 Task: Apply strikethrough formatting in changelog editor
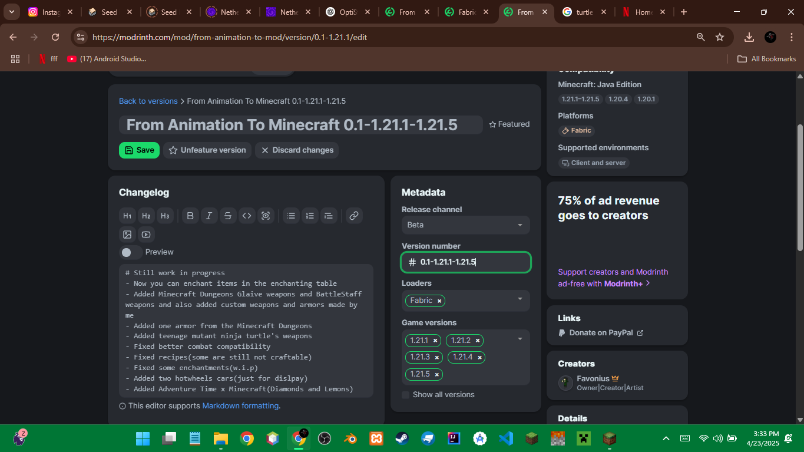click(228, 216)
